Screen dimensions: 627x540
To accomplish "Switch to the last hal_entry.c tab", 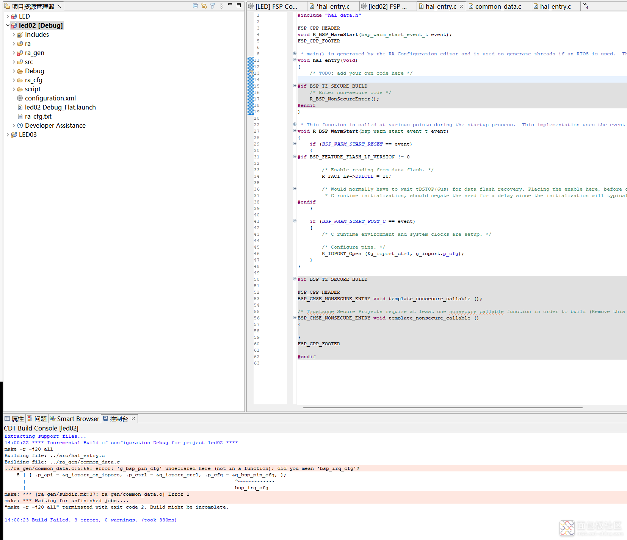I will click(x=555, y=6).
